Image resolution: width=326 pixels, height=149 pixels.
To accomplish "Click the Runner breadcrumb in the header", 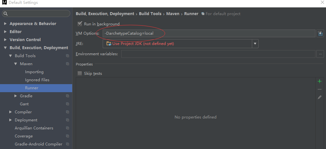I will point(191,14).
